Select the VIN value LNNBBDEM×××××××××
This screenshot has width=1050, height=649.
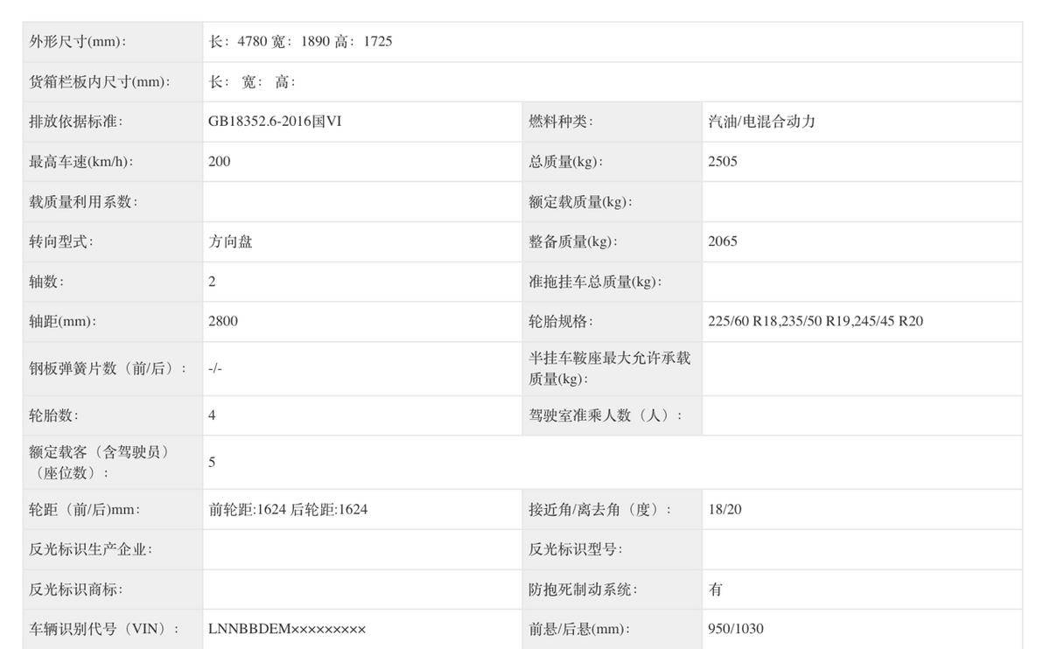click(x=287, y=629)
